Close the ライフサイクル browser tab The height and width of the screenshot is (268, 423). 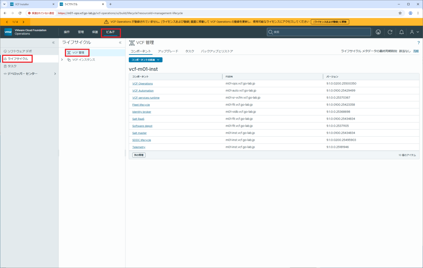click(x=103, y=4)
